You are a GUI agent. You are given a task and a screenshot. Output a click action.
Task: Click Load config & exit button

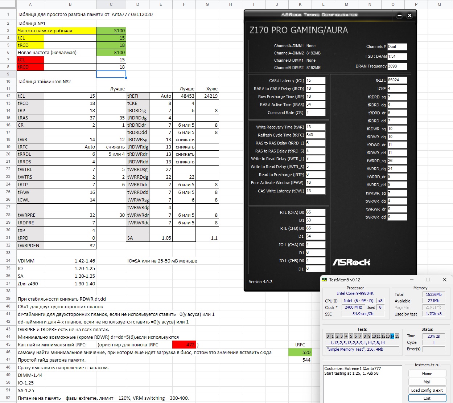click(427, 390)
